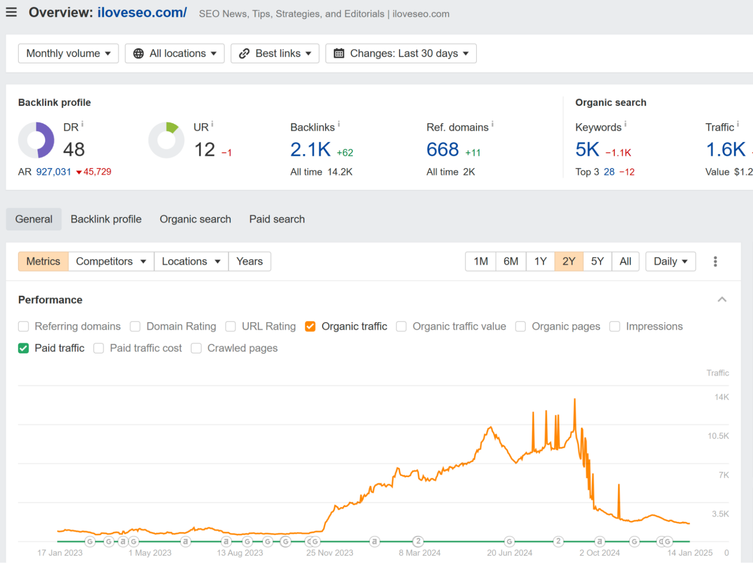Set chart range to 1M
The width and height of the screenshot is (753, 563).
[481, 262]
